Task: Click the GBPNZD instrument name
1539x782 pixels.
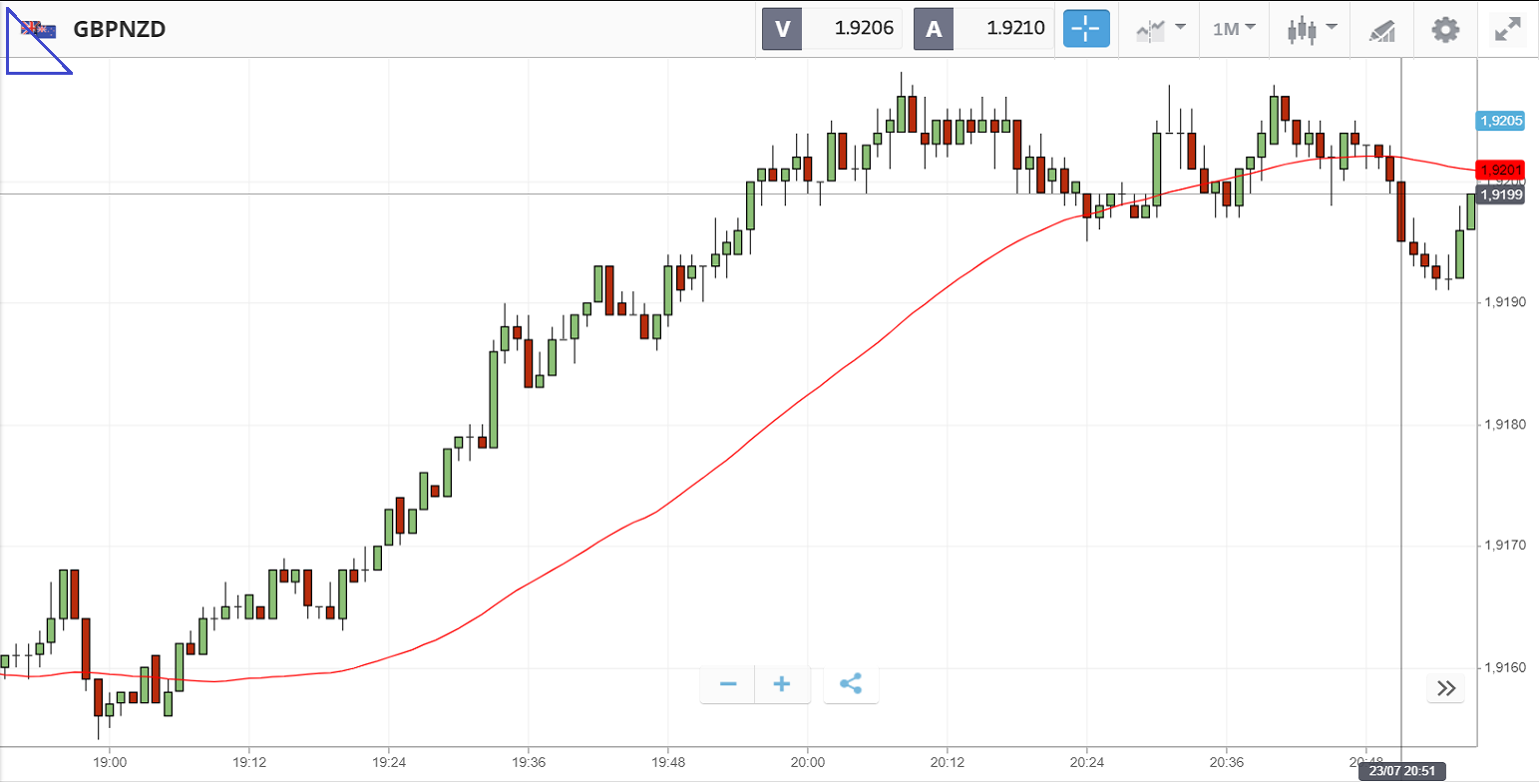Action: (120, 29)
